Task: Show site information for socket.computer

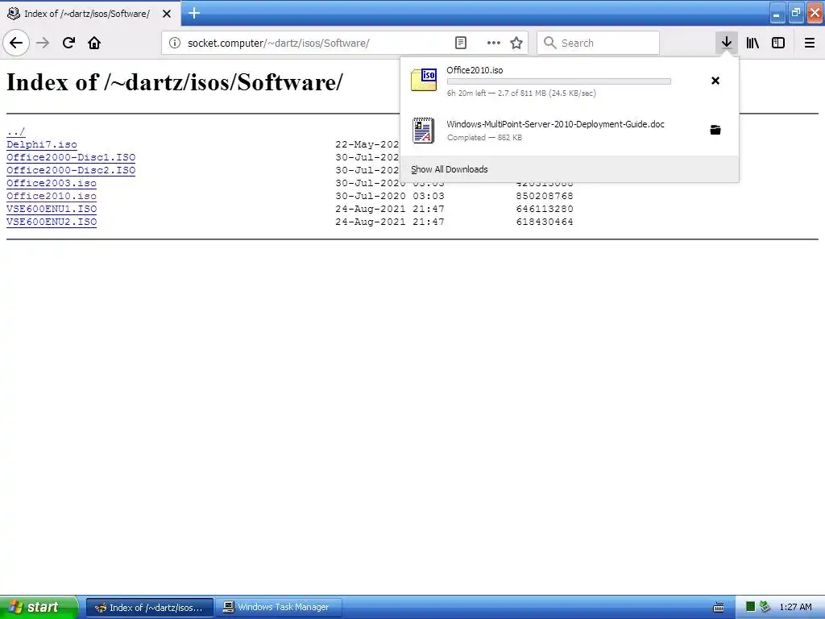Action: (175, 44)
